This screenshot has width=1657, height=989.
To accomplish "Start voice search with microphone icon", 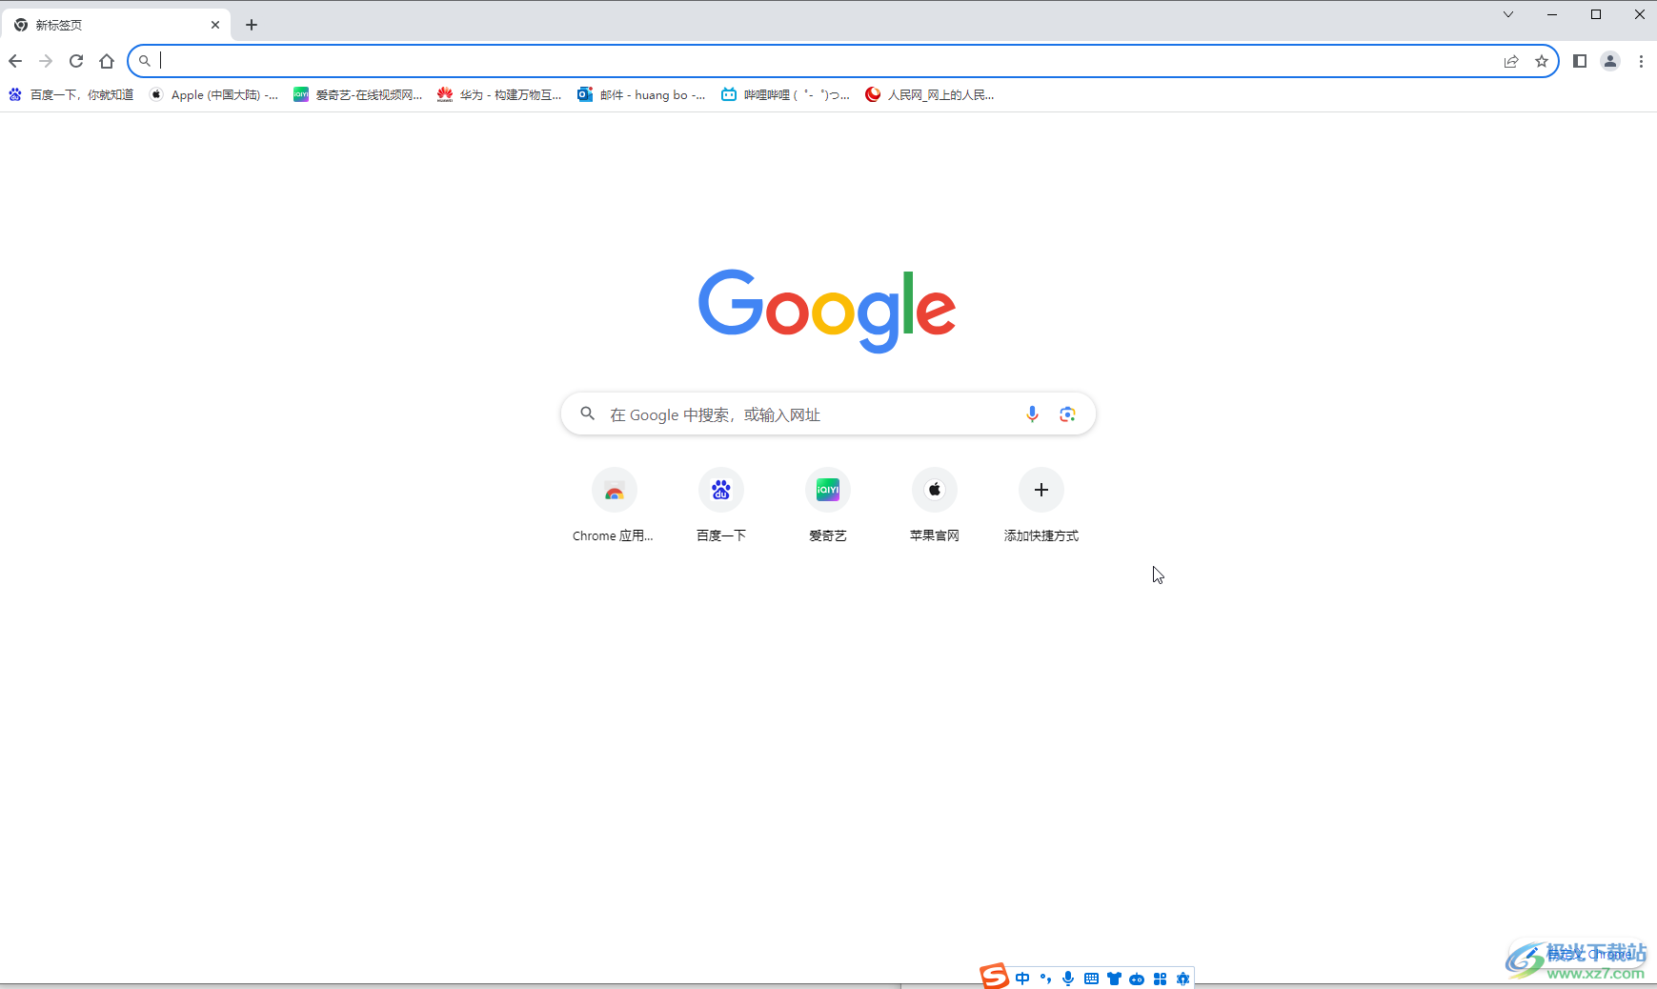I will (x=1032, y=414).
